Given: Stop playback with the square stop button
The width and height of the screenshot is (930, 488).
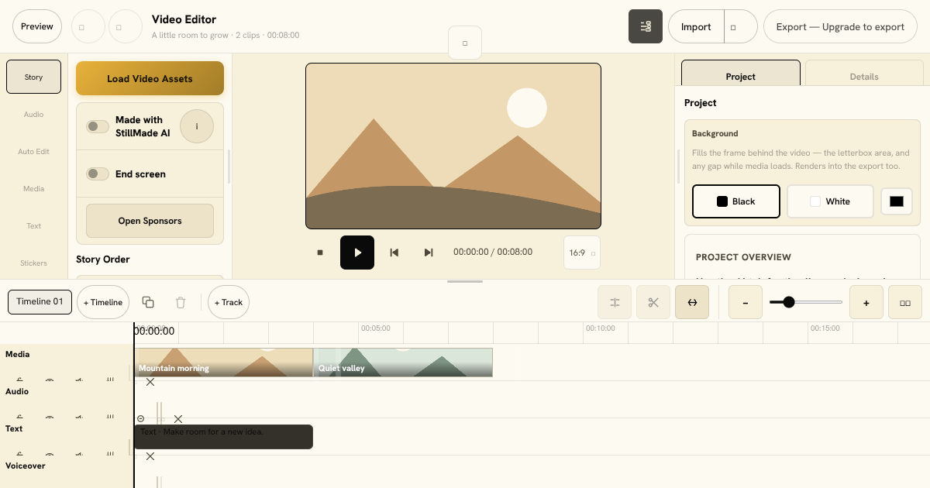Looking at the screenshot, I should pyautogui.click(x=320, y=253).
